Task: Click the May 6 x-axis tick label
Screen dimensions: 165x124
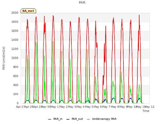Action: (x=98, y=107)
